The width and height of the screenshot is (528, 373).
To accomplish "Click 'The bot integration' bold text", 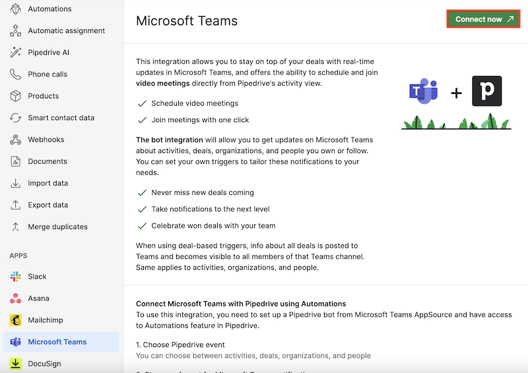I will coord(170,140).
